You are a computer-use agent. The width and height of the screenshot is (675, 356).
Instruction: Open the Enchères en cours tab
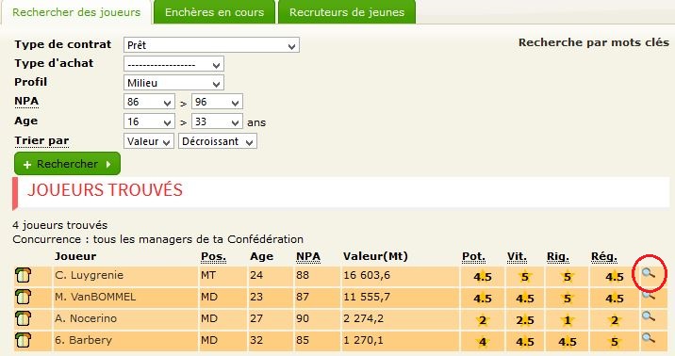[x=214, y=12]
